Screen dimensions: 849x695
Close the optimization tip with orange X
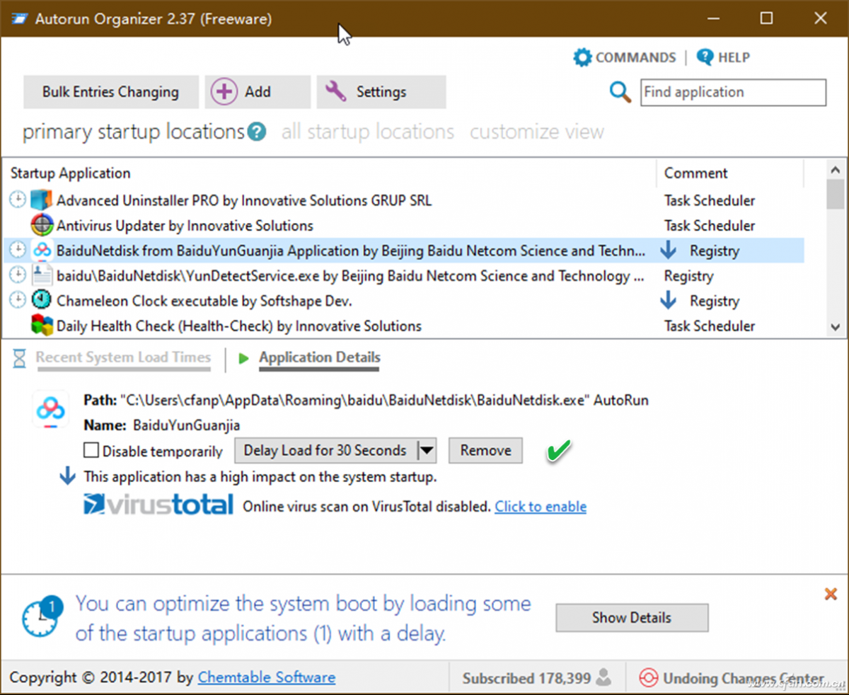click(831, 594)
